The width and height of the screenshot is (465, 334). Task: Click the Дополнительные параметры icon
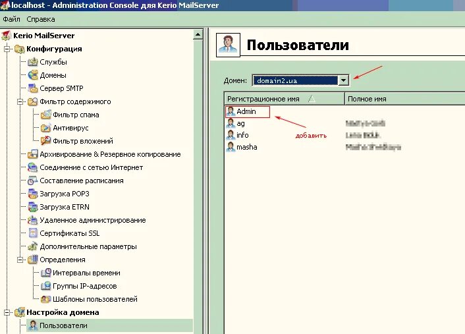coord(33,246)
